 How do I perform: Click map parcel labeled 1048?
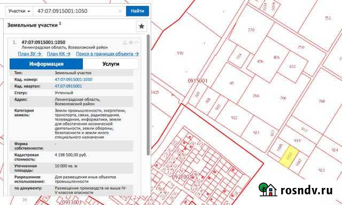279,147
